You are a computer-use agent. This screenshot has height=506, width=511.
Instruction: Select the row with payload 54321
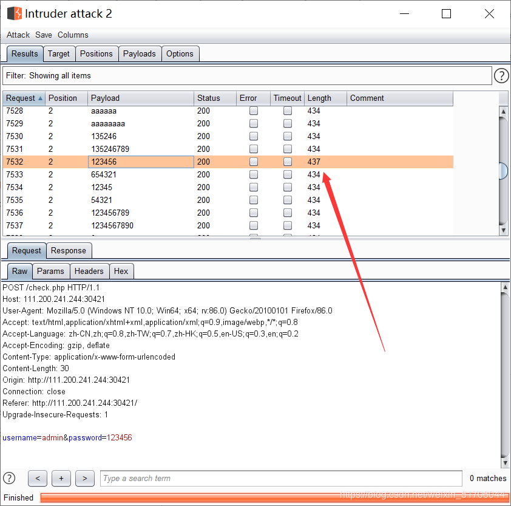tap(228, 200)
